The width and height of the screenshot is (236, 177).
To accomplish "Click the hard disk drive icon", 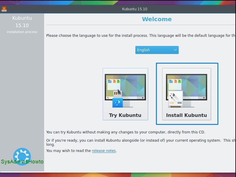I will (x=176, y=99).
